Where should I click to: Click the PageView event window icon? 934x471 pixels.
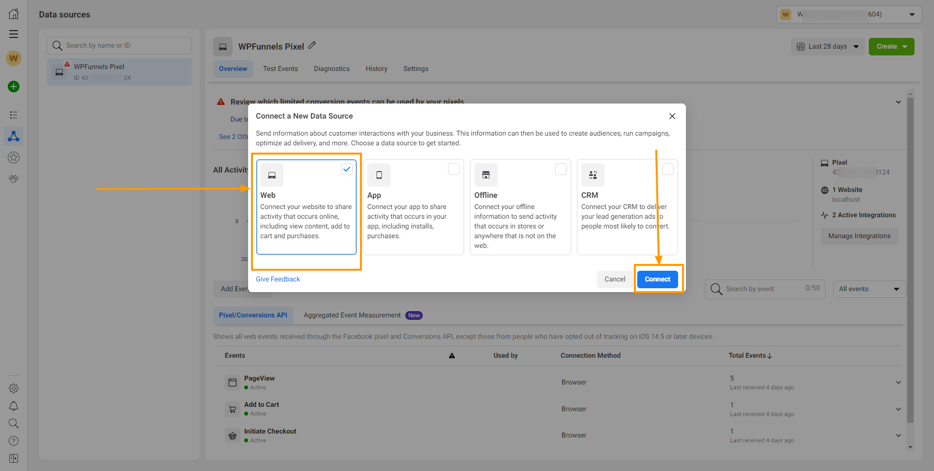coord(233,383)
